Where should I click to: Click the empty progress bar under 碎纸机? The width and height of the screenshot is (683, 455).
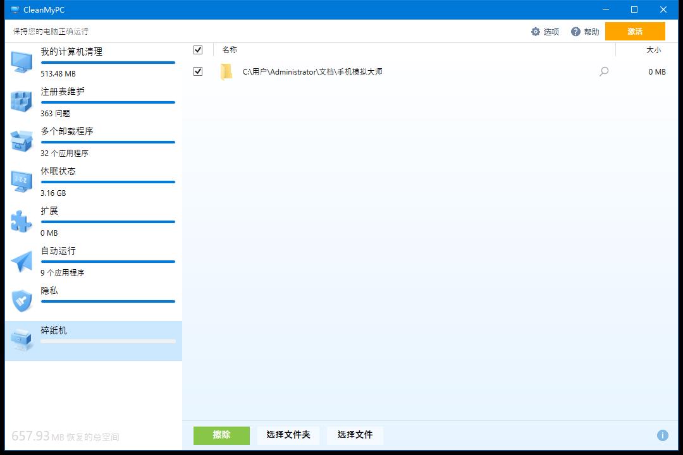point(108,341)
